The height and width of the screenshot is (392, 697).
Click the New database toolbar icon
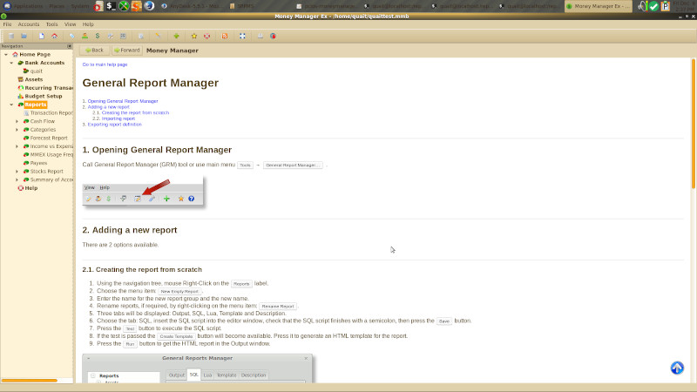pos(40,36)
